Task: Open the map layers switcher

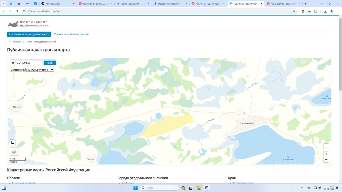Action: [14, 151]
